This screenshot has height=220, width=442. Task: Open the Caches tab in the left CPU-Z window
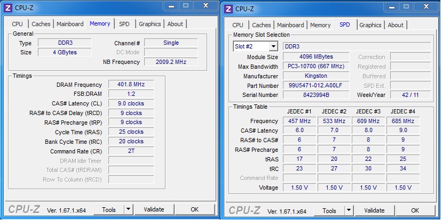click(x=41, y=24)
